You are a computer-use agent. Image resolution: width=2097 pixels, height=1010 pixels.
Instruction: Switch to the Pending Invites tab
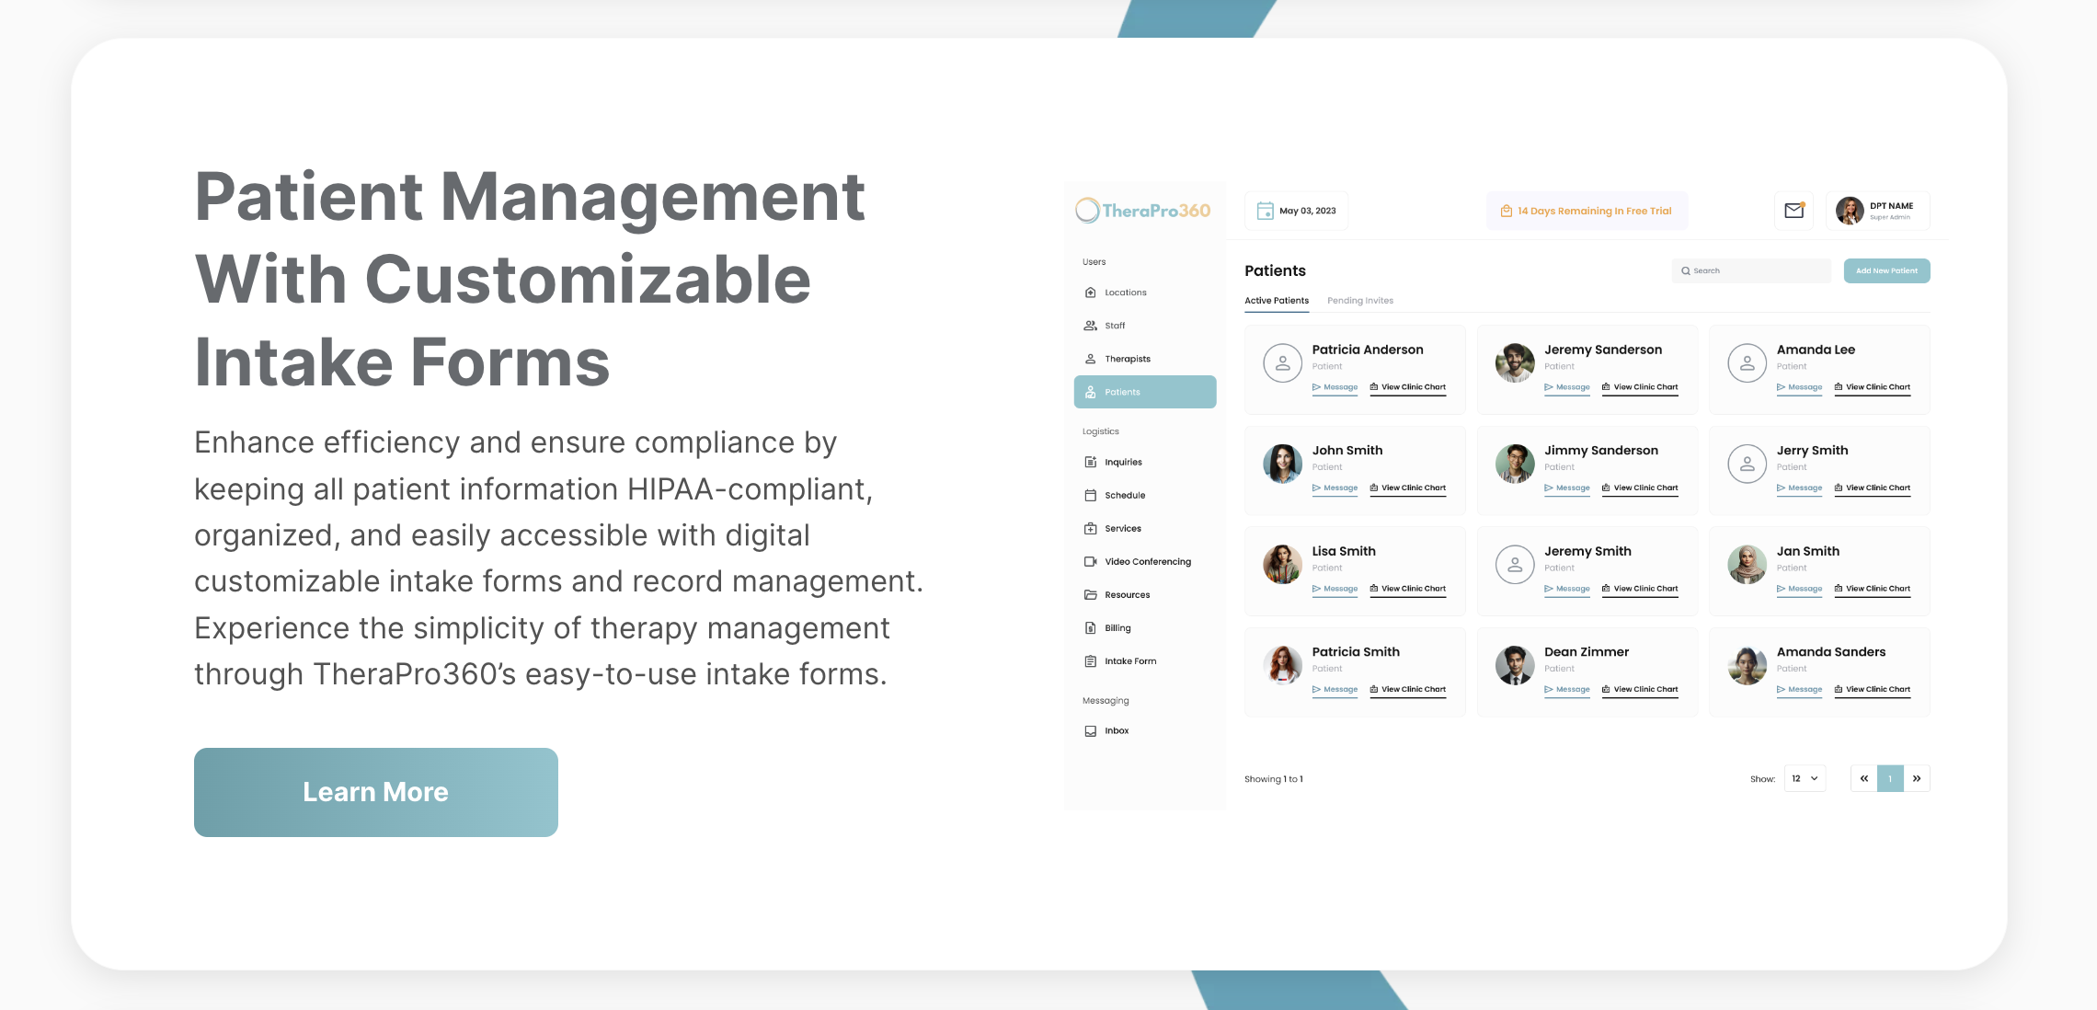1360,301
